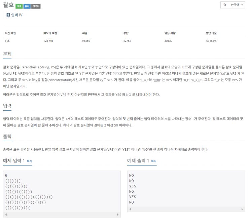Image resolution: width=250 pixels, height=219 pixels.
Task: Click the 30830 solvers value
Action: (x=168, y=41)
